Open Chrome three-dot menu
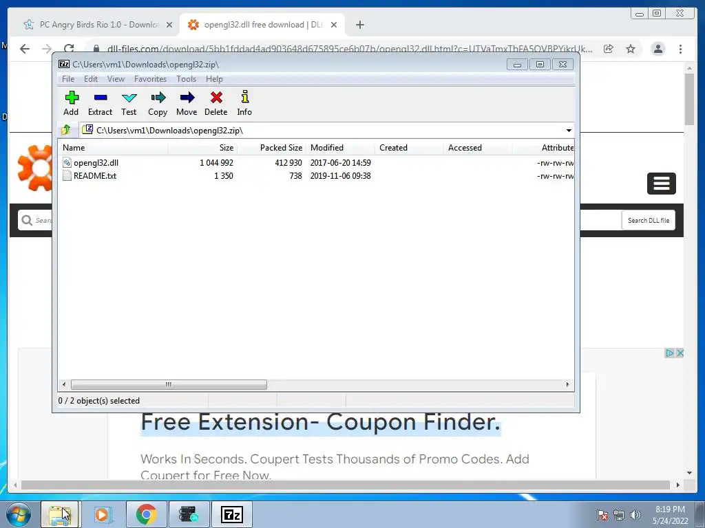The height and width of the screenshot is (528, 705). 680,49
